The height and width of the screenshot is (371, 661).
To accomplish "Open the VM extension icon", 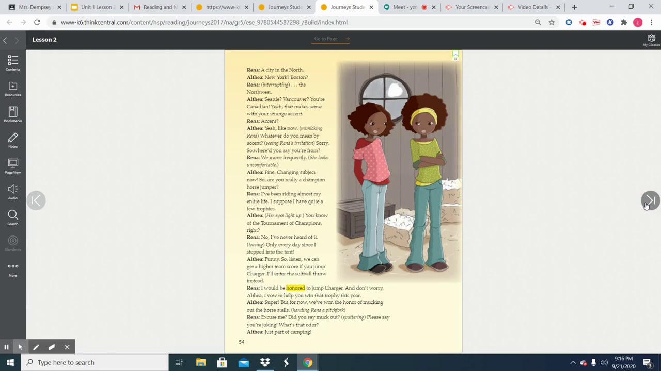I will tap(596, 22).
